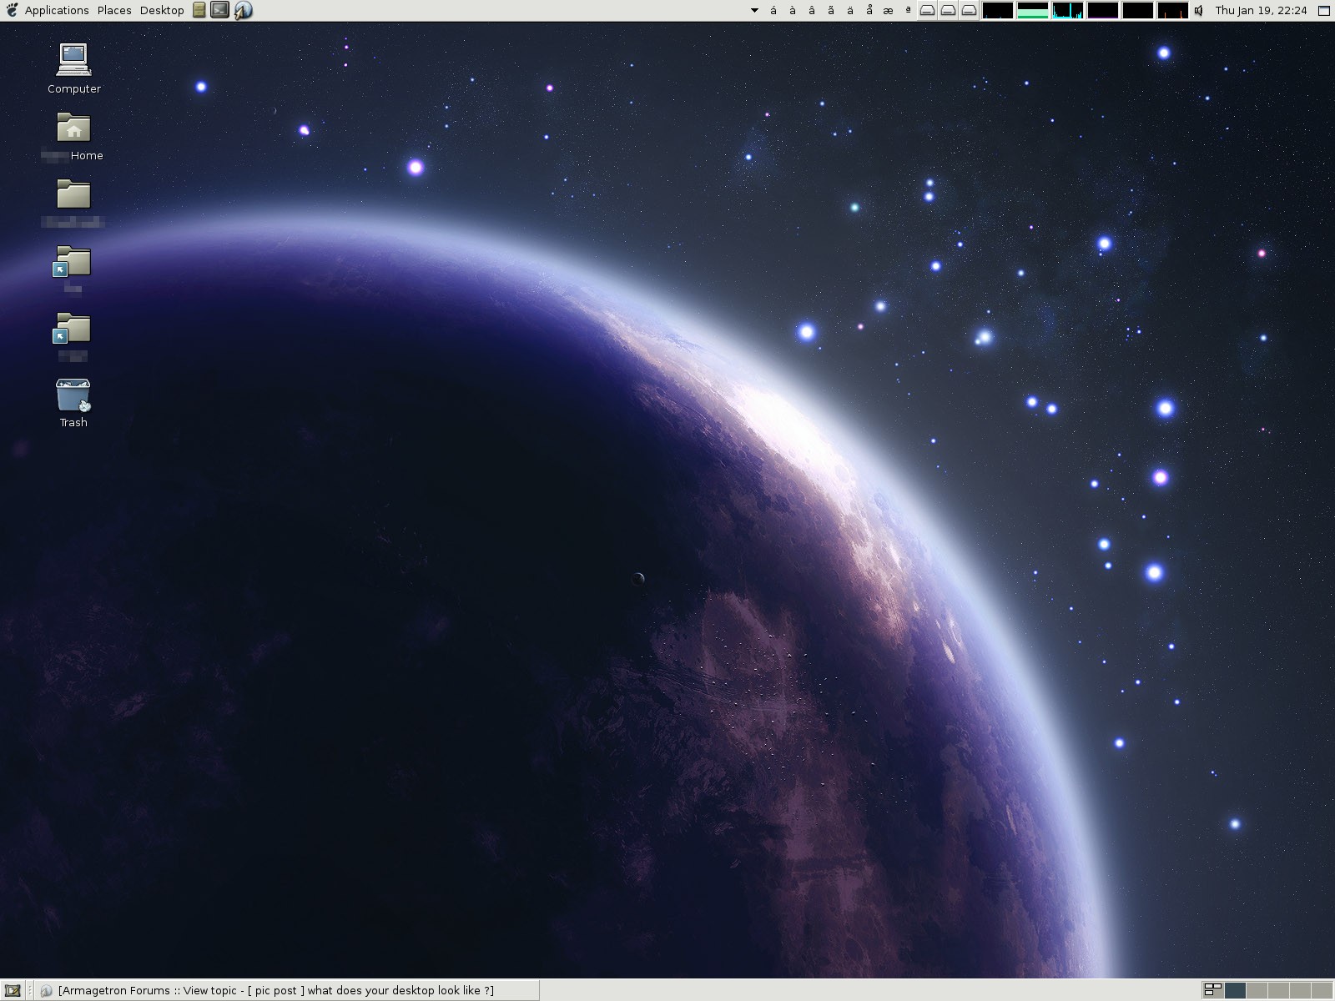
Task: Toggle the show desktop button
Action: (x=13, y=990)
